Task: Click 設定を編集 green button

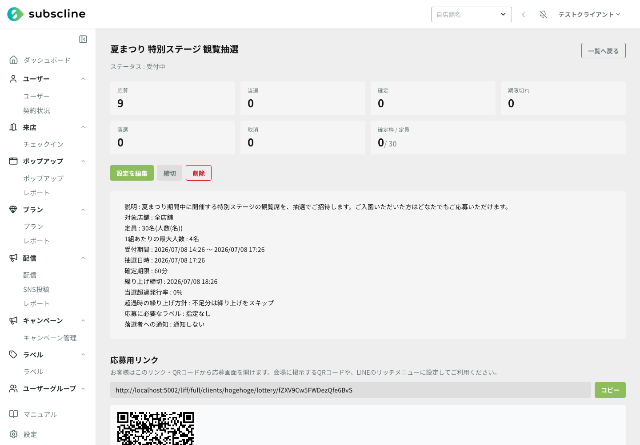Action: point(132,173)
